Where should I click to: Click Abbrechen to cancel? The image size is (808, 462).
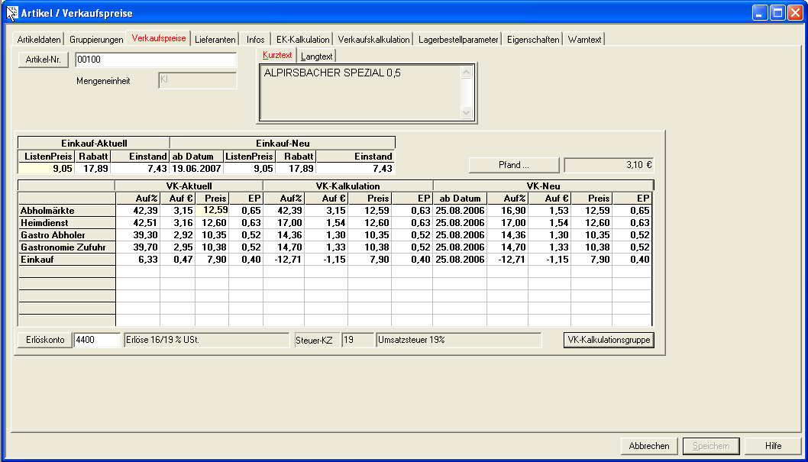(x=649, y=446)
